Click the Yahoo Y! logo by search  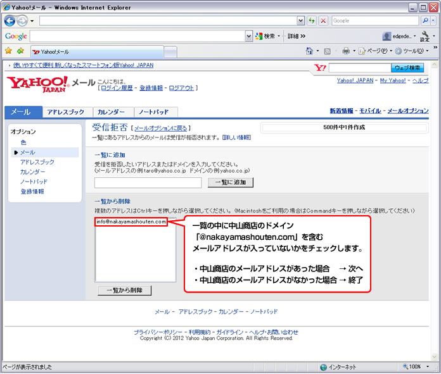[x=320, y=68]
